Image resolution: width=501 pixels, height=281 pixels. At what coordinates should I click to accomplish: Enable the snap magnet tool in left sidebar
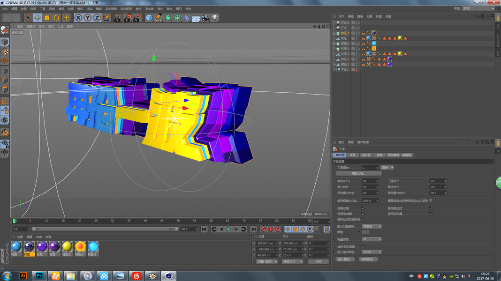[5, 133]
